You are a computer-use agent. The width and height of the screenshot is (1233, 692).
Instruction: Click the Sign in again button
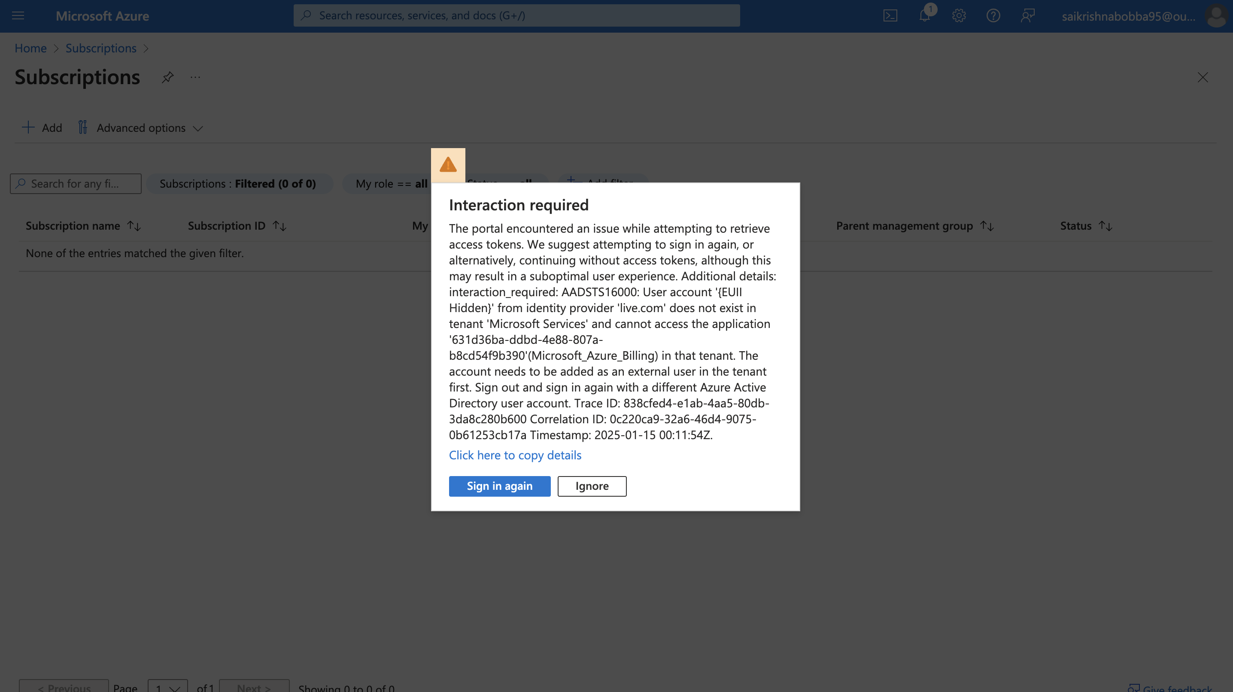click(500, 486)
